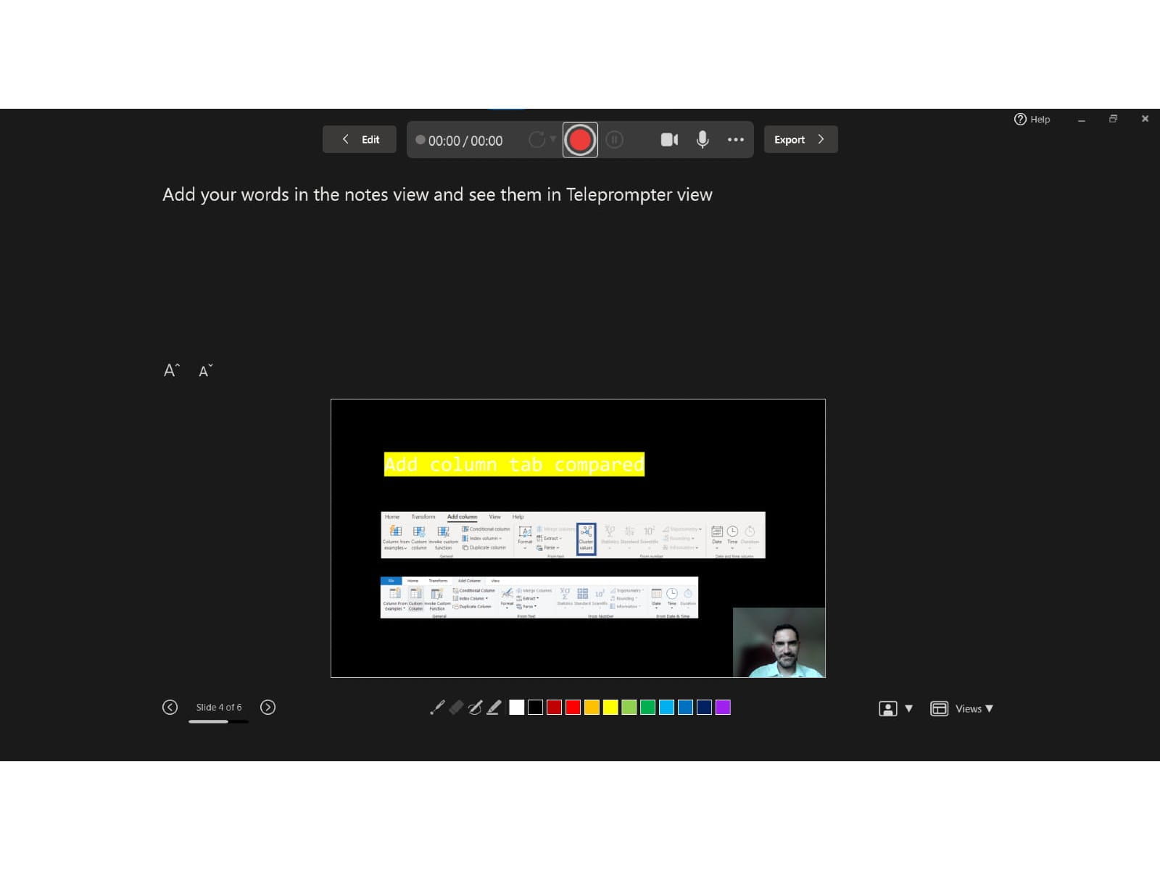Click the Edit back button

(x=360, y=140)
